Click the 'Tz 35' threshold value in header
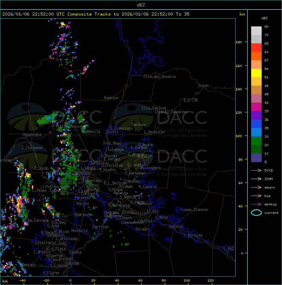This screenshot has height=285, width=282. 183,14
